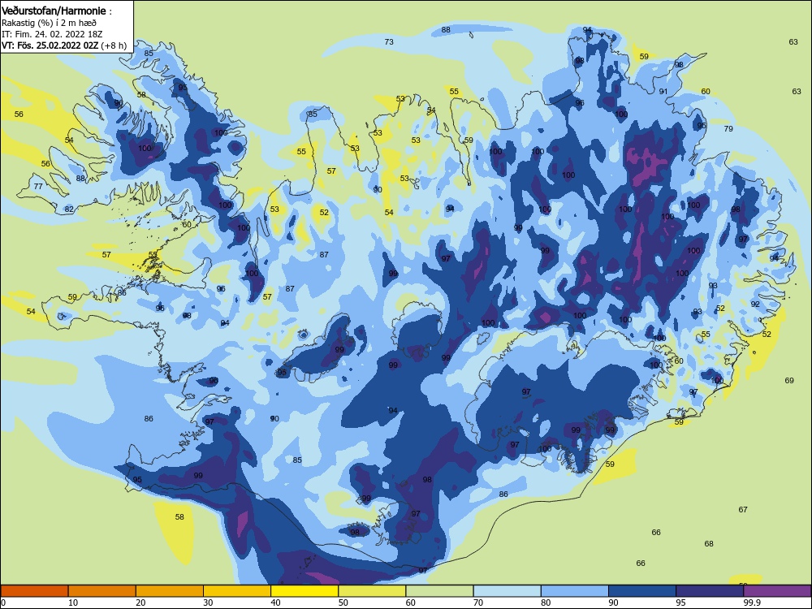Viewport: 812px width, 609px height.
Task: Pick the purple above-99.9 legend swatch
Action: click(777, 591)
